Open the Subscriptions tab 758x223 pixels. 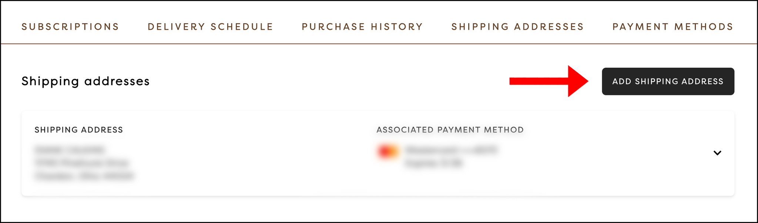point(70,27)
